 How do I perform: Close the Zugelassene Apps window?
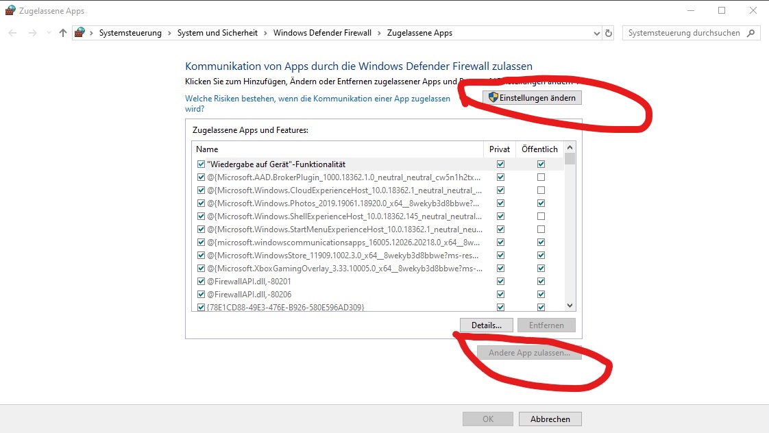point(753,10)
